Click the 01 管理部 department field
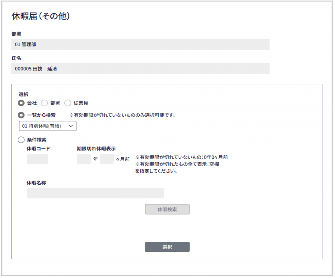The width and height of the screenshot is (335, 278). (x=140, y=44)
